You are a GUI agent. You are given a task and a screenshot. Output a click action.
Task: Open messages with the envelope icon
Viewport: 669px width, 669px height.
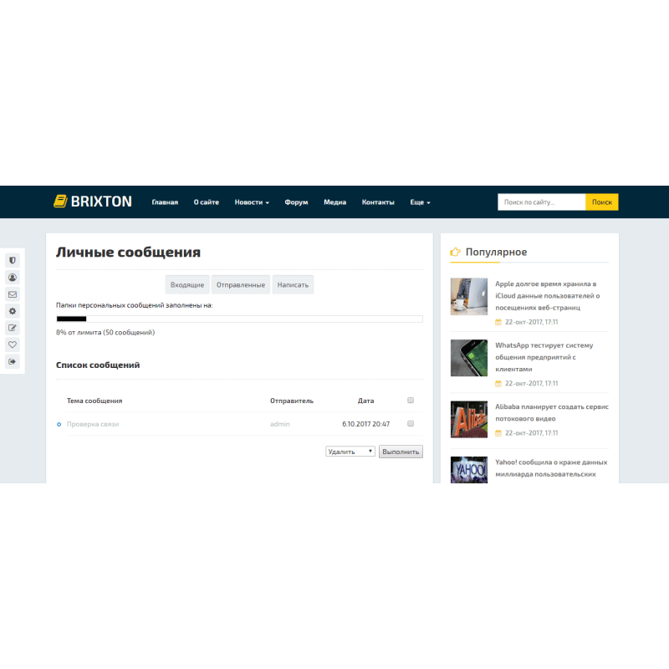(12, 294)
